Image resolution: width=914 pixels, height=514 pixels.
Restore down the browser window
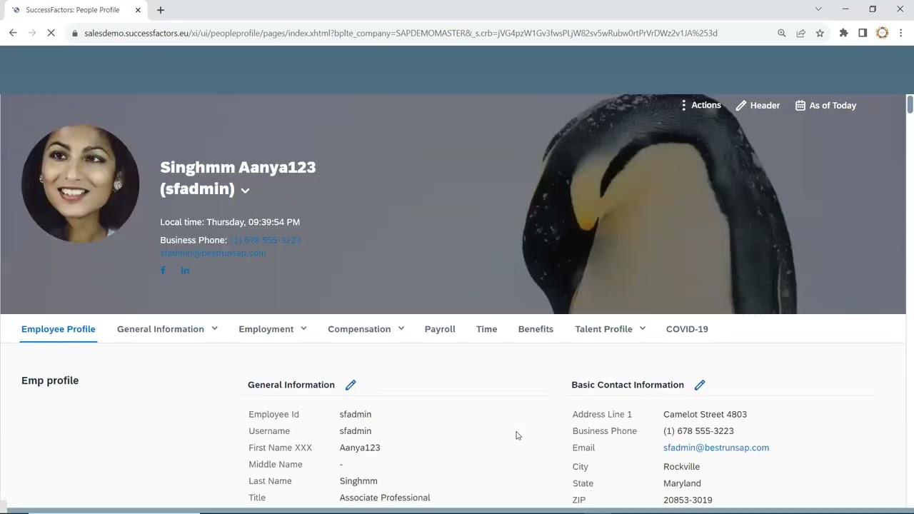click(873, 9)
